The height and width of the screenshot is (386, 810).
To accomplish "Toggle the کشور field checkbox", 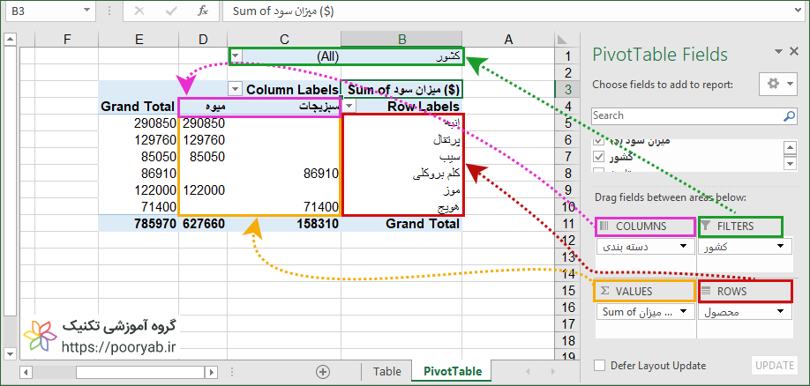I will coord(599,156).
